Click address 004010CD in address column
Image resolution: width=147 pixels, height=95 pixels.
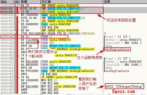pos(7,71)
